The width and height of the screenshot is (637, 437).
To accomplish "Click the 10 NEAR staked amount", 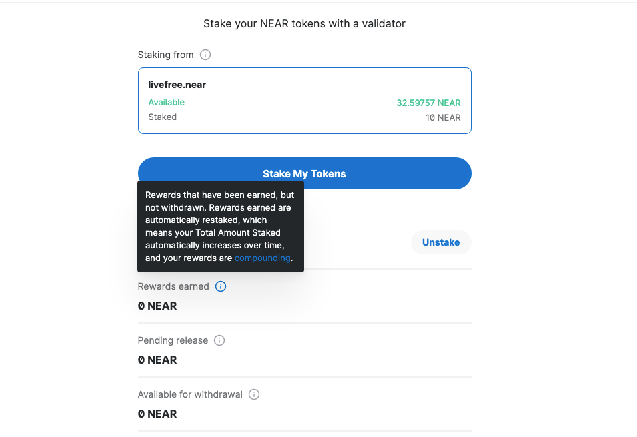I will [443, 117].
